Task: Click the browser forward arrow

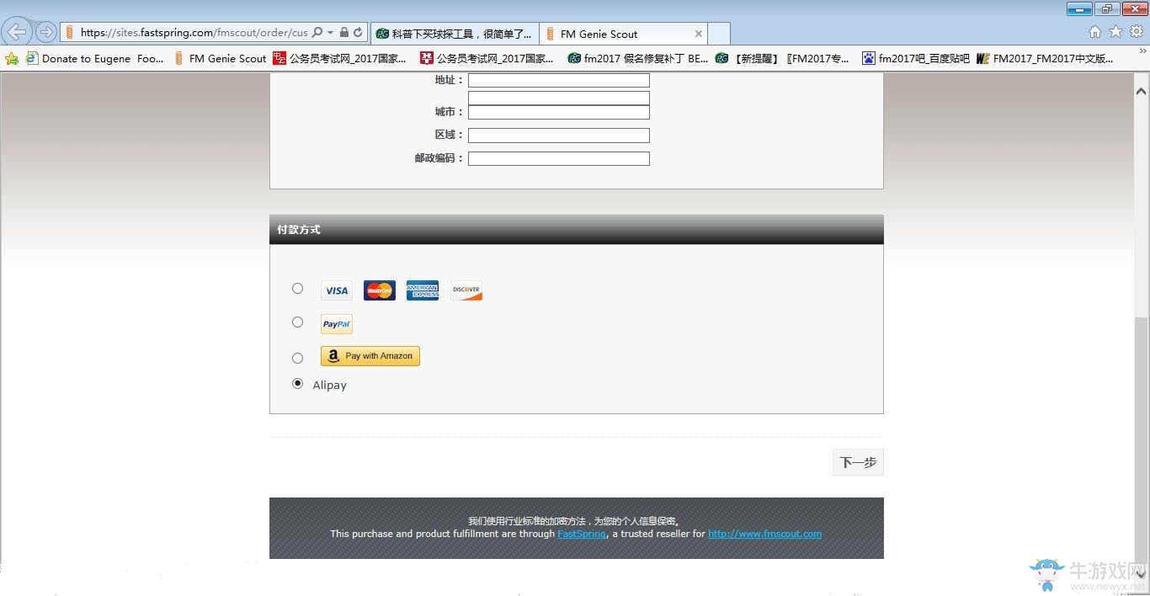Action: click(x=46, y=32)
